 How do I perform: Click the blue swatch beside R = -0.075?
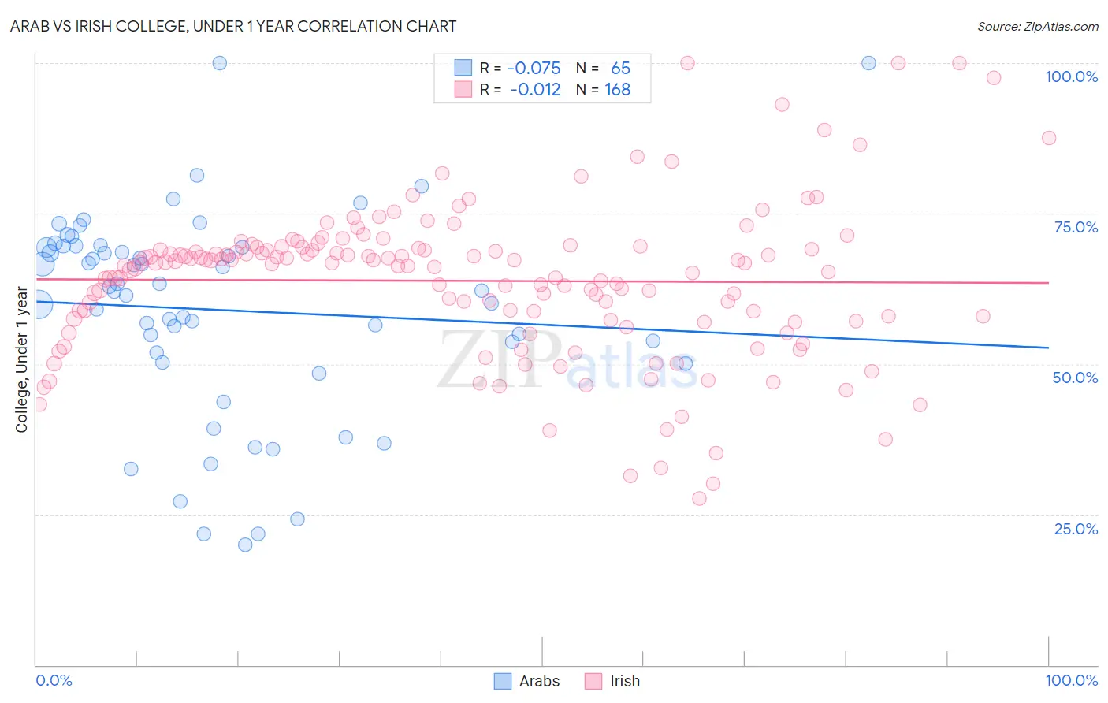click(463, 68)
